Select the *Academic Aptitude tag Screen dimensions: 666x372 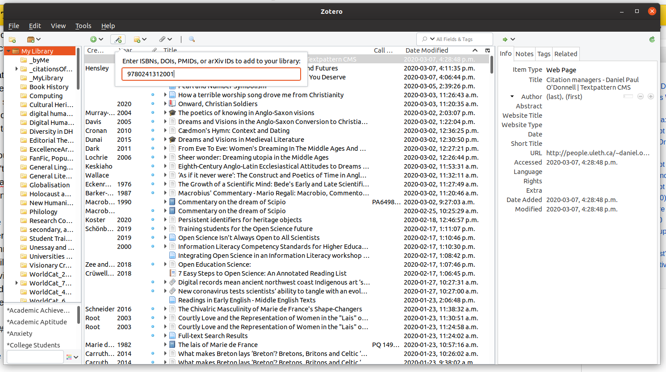pos(38,322)
